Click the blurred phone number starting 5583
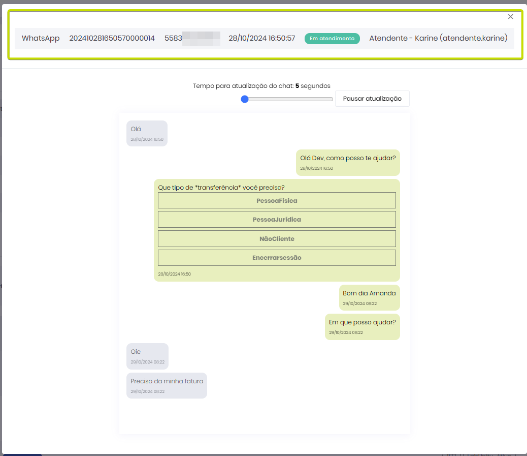 (192, 39)
